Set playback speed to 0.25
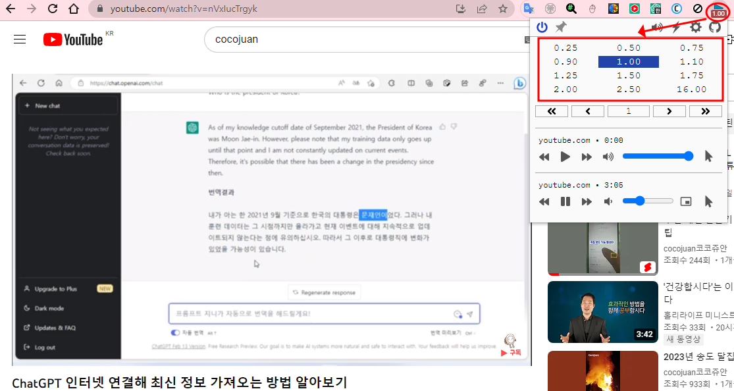The height and width of the screenshot is (391, 734). click(x=565, y=48)
